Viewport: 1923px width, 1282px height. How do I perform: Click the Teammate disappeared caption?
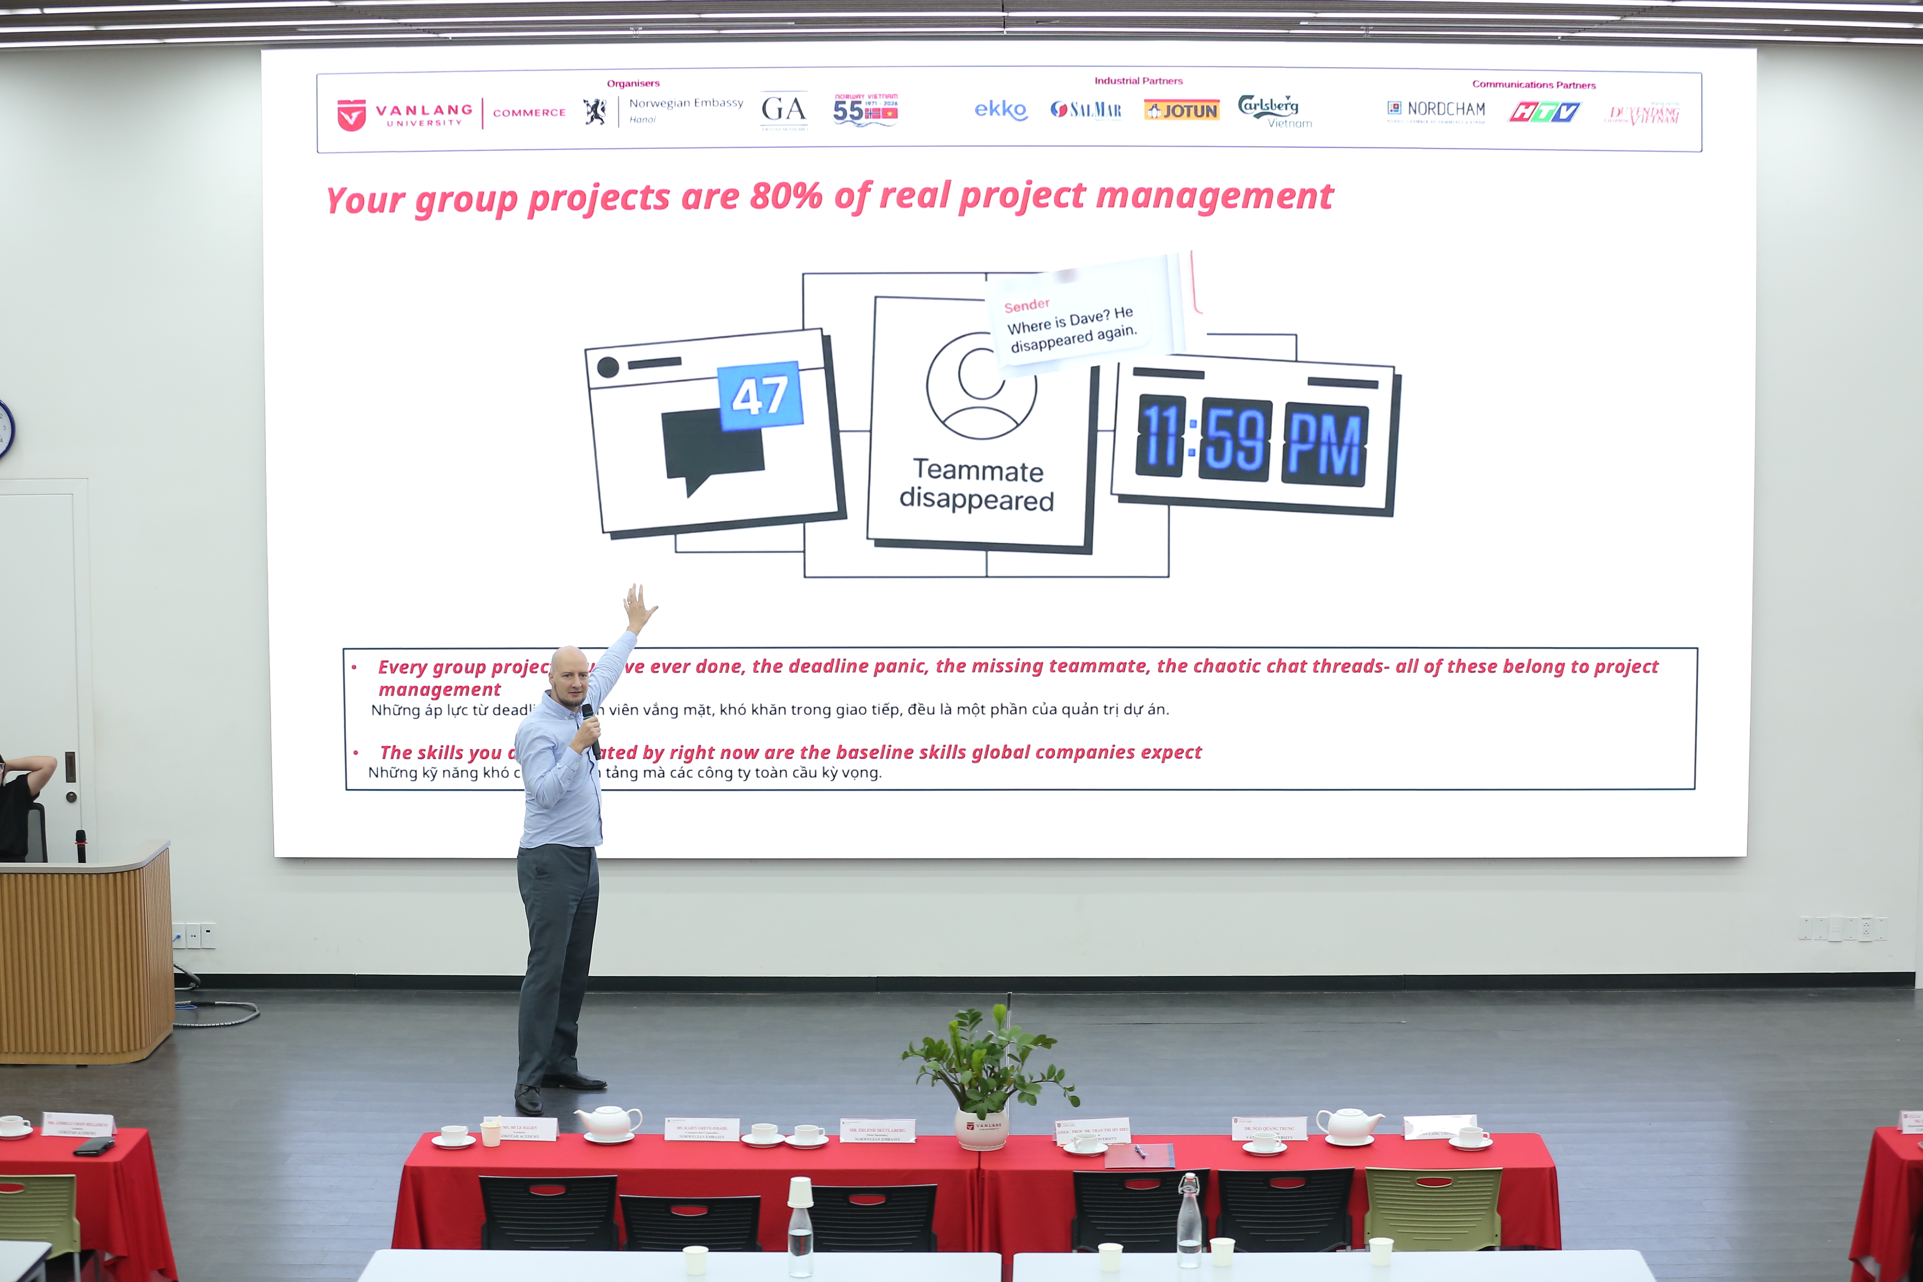click(x=978, y=485)
